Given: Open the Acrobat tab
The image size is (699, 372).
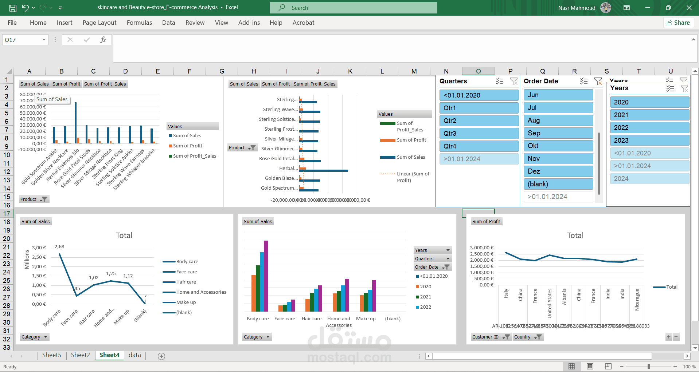Looking at the screenshot, I should pos(303,23).
